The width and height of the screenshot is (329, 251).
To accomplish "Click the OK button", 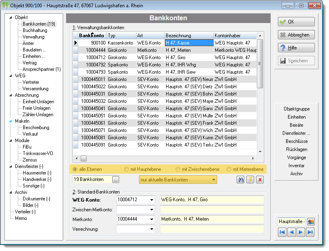I will pos(296,22).
